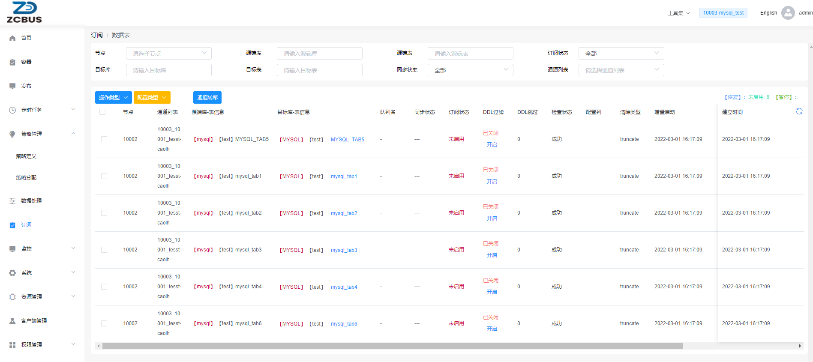Image resolution: width=813 pixels, height=362 pixels.
Task: Click the refresh icon above the table
Action: 799,111
